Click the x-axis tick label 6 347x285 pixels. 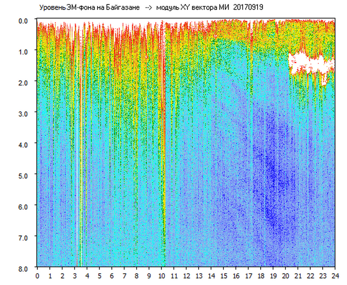click(x=112, y=276)
